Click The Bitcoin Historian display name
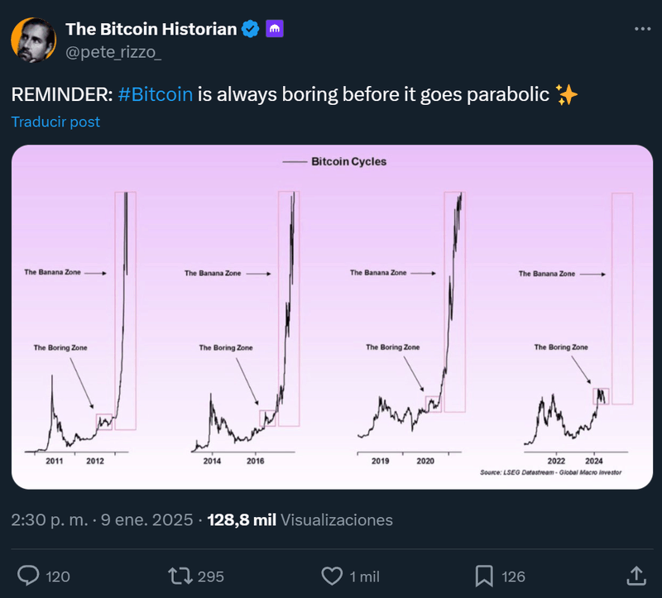 tap(151, 29)
